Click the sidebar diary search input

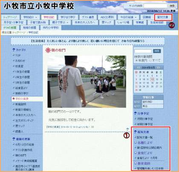click(x=143, y=51)
